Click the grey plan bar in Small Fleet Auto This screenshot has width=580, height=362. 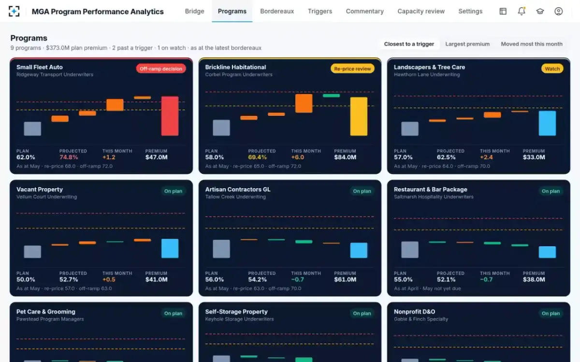click(32, 128)
